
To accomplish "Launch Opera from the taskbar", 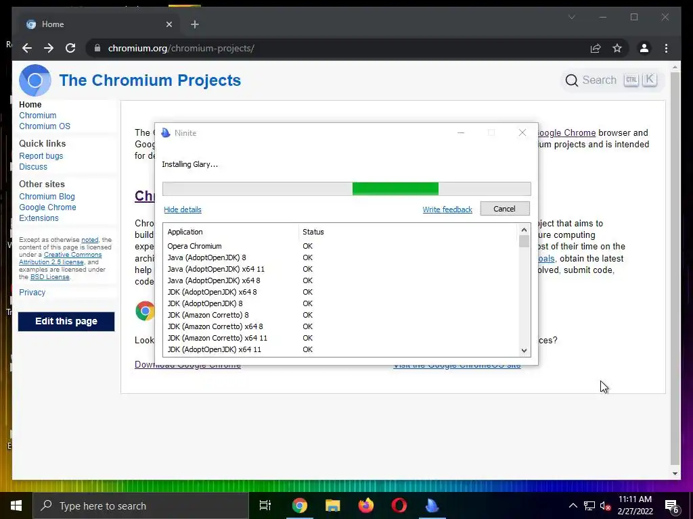I will pos(399,505).
